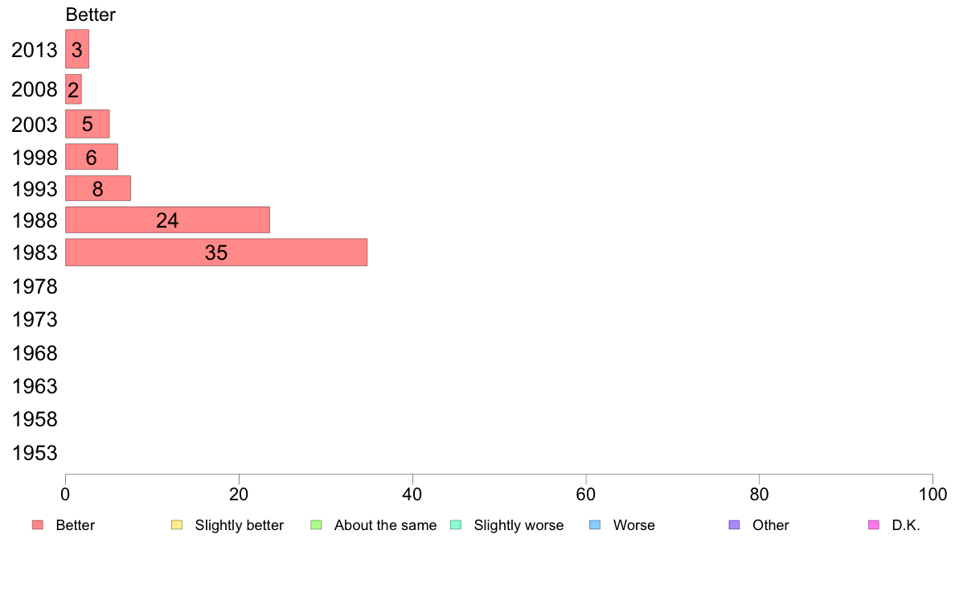Select the 1993 bar showing 8
955x592 pixels.
click(x=98, y=188)
